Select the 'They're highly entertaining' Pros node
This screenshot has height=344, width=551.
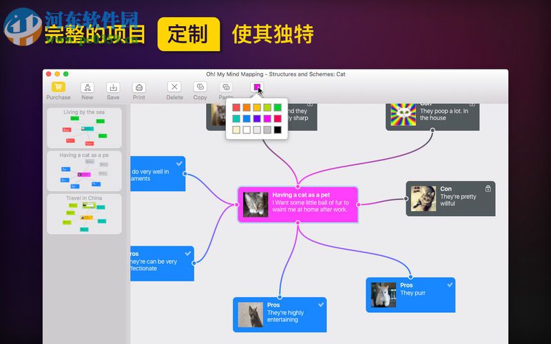280,315
